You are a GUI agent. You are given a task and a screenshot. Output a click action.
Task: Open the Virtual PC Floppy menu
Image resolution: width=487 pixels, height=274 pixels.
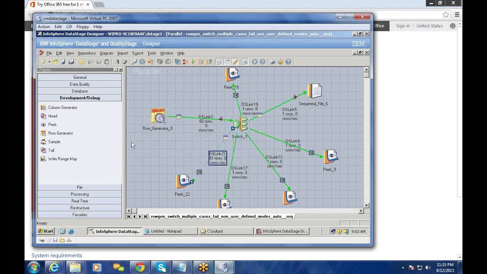click(x=83, y=27)
